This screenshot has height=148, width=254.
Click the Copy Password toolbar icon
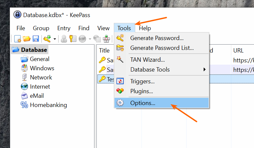(x=73, y=39)
